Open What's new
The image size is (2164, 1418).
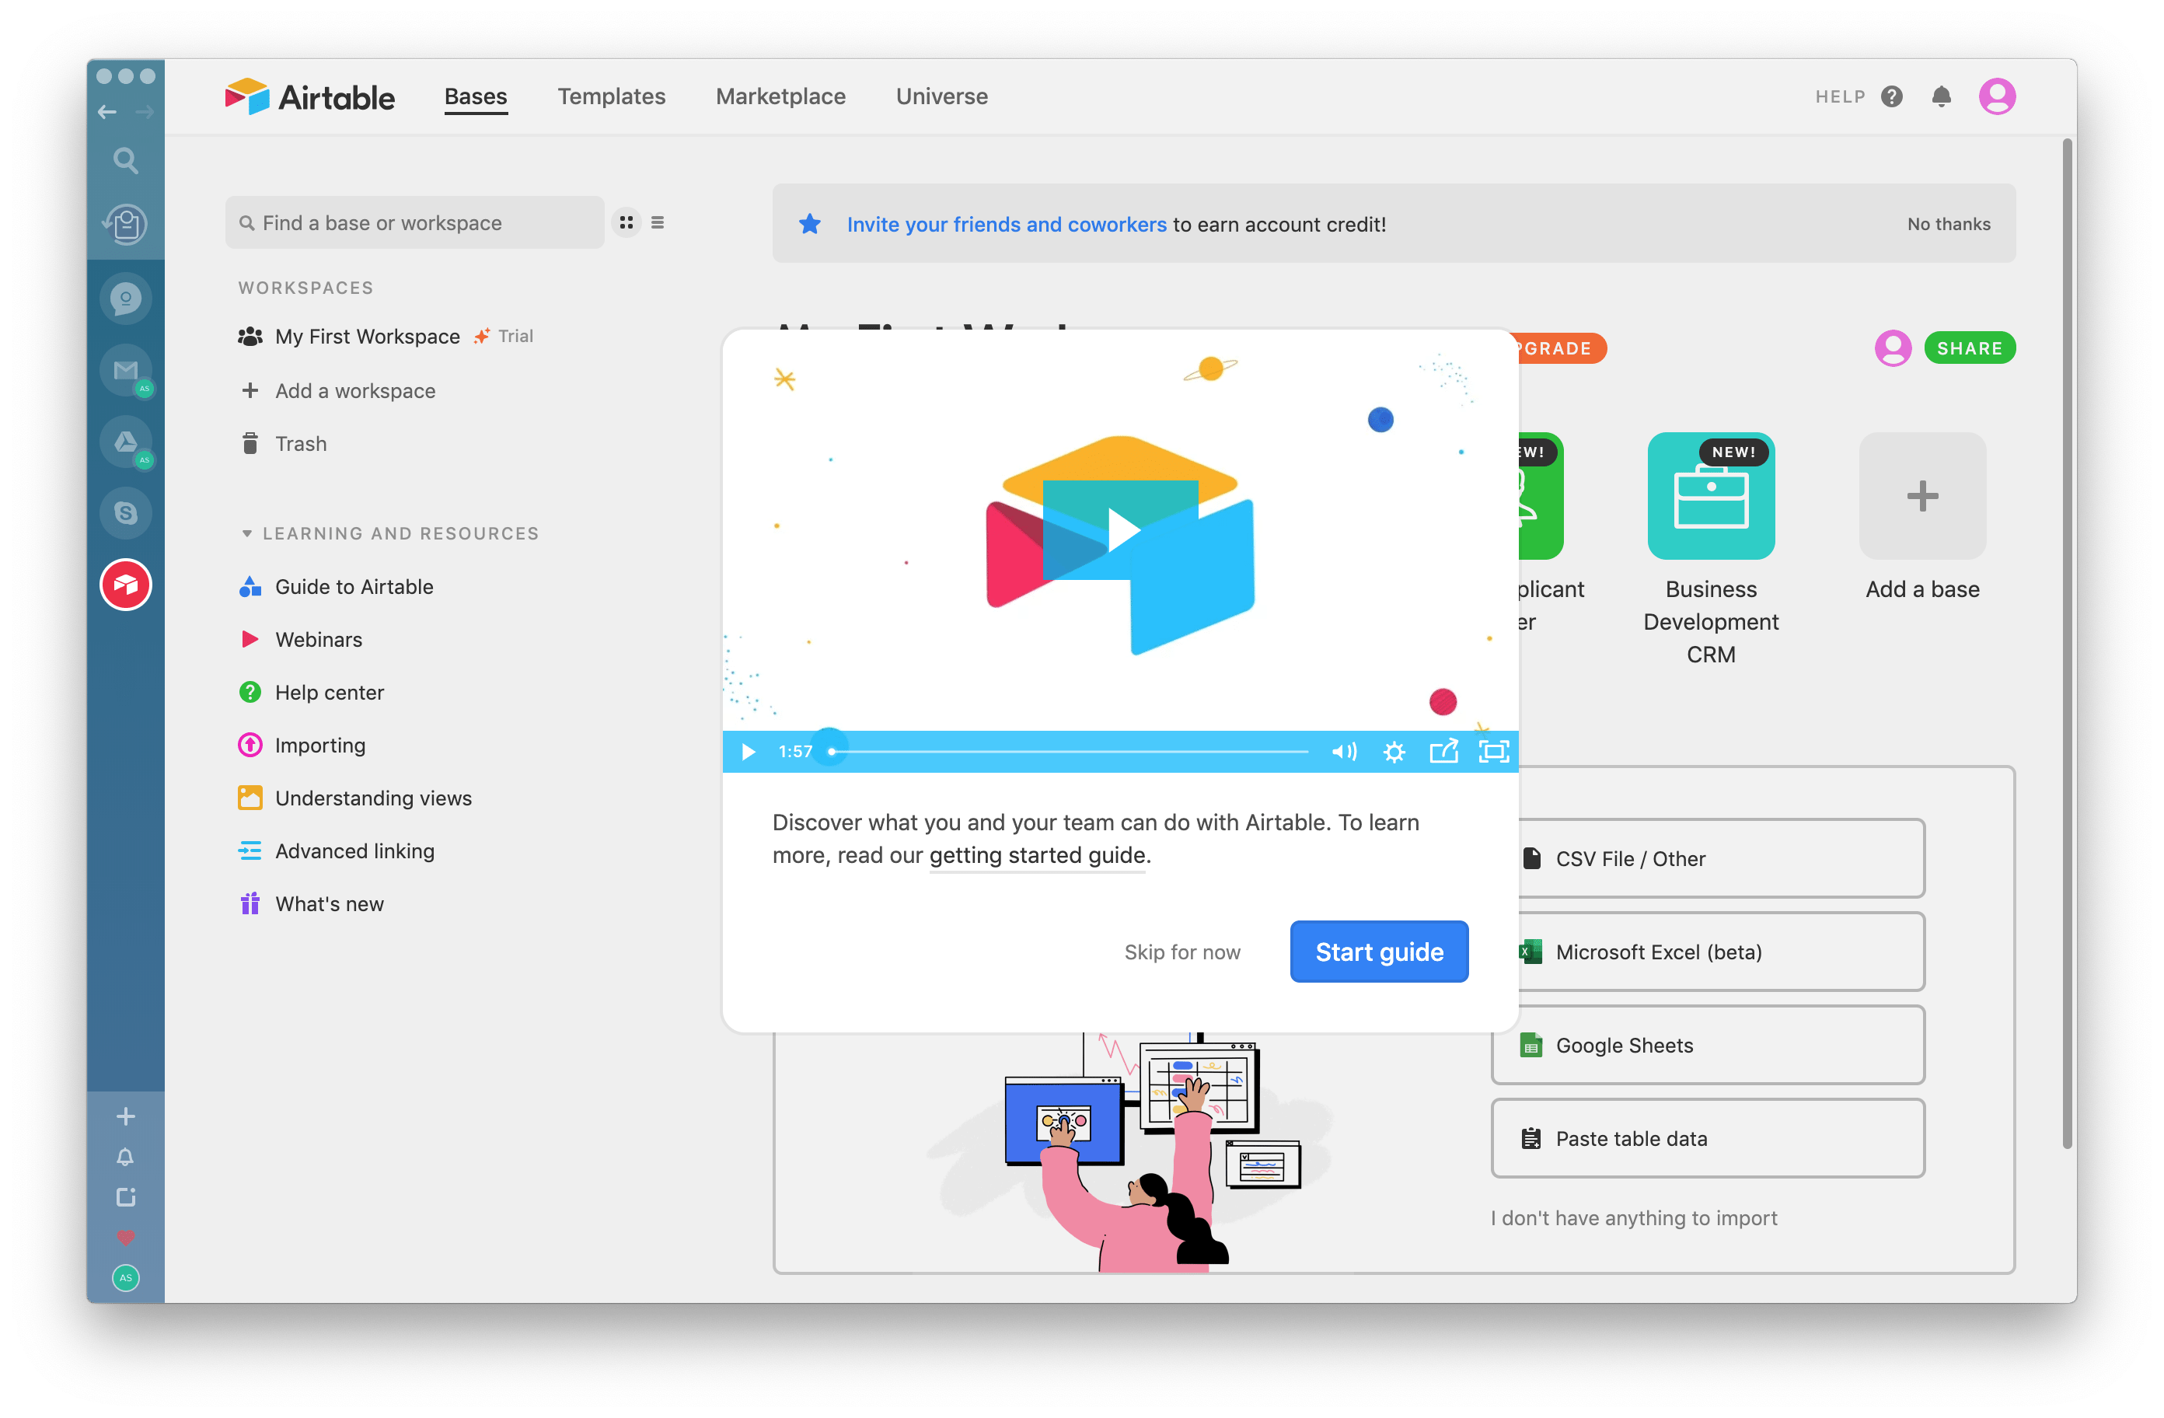pos(329,904)
